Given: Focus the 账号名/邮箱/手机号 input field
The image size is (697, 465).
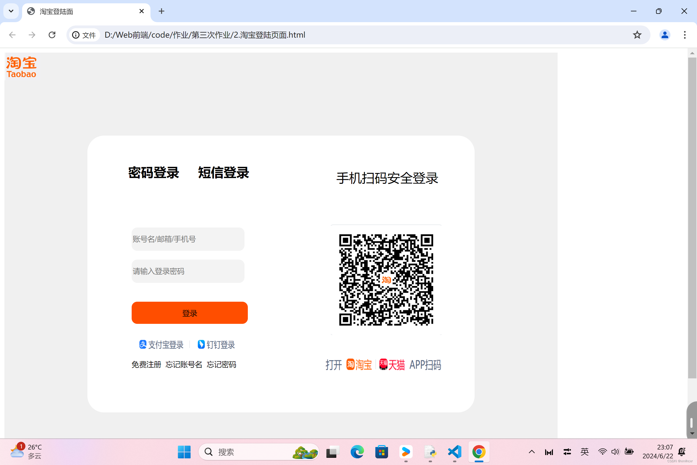Looking at the screenshot, I should 188,239.
